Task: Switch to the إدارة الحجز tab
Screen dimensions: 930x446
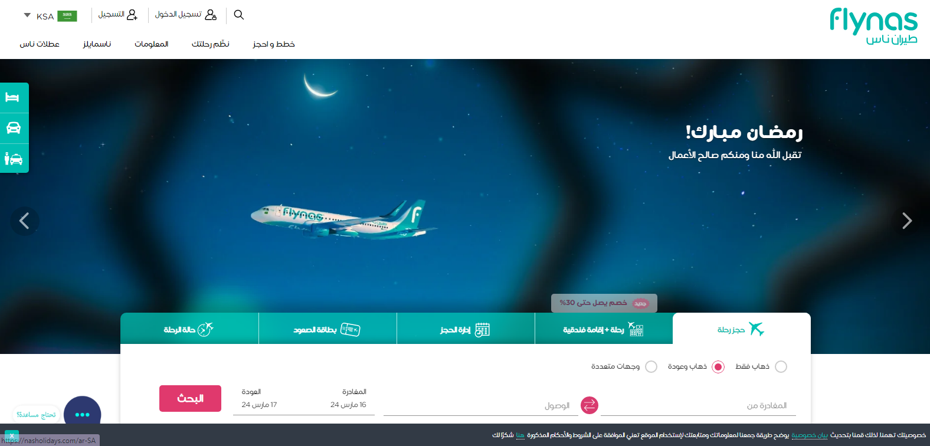Action: coord(466,329)
